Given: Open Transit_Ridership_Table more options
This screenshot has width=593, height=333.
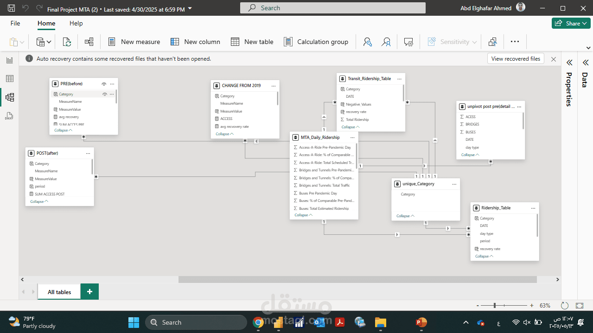Looking at the screenshot, I should click(x=399, y=79).
